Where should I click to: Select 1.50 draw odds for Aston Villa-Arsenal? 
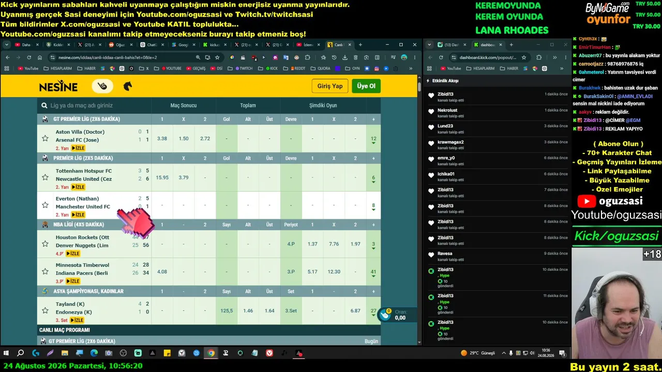(x=184, y=138)
